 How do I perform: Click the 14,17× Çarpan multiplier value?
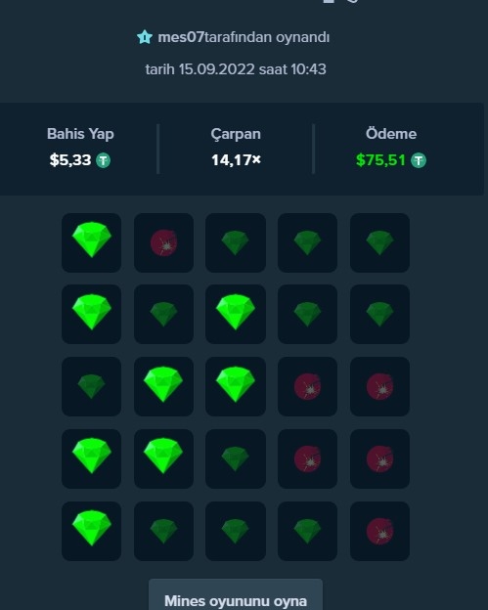tap(236, 160)
